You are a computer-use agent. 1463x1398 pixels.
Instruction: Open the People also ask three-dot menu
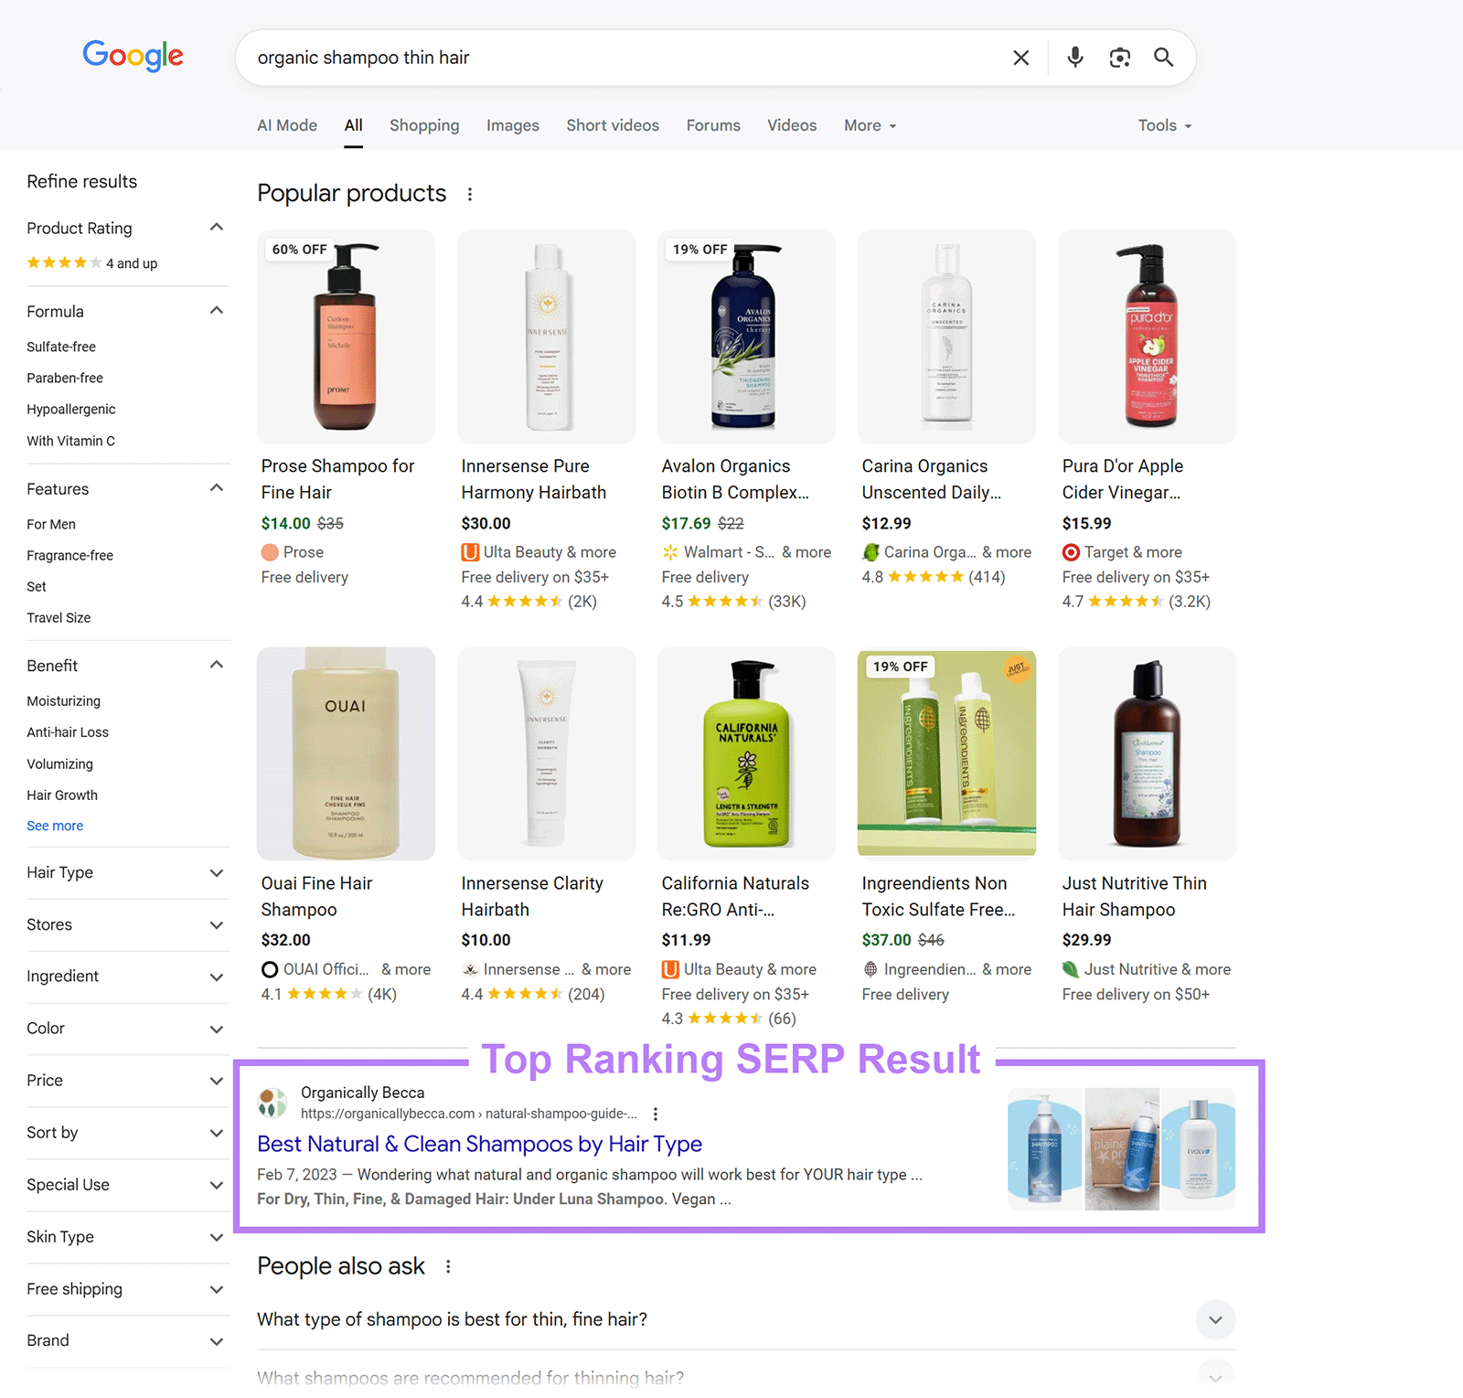click(448, 1266)
